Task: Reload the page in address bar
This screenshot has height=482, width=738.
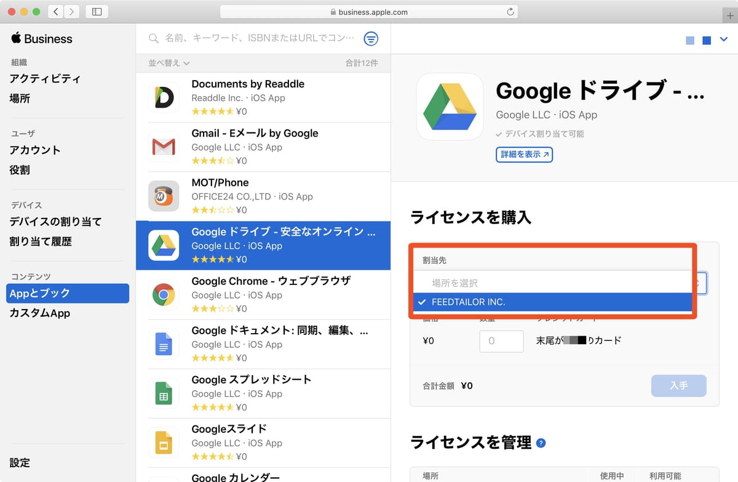Action: (x=510, y=12)
